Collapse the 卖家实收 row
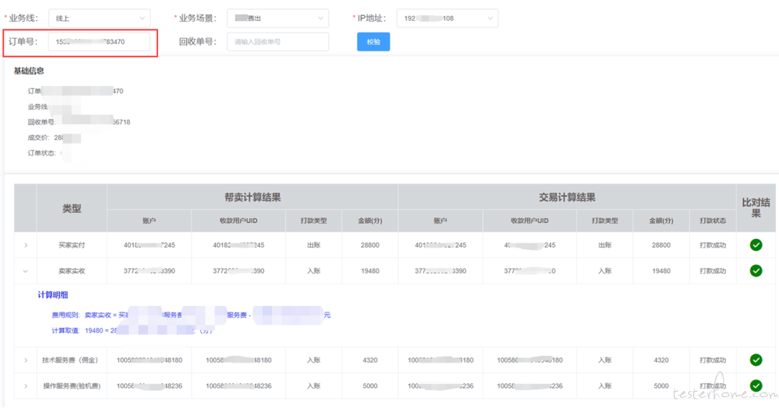 click(x=26, y=271)
